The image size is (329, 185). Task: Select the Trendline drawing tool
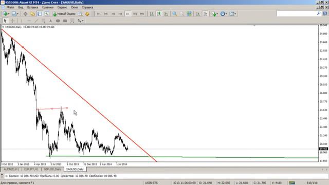point(36,21)
